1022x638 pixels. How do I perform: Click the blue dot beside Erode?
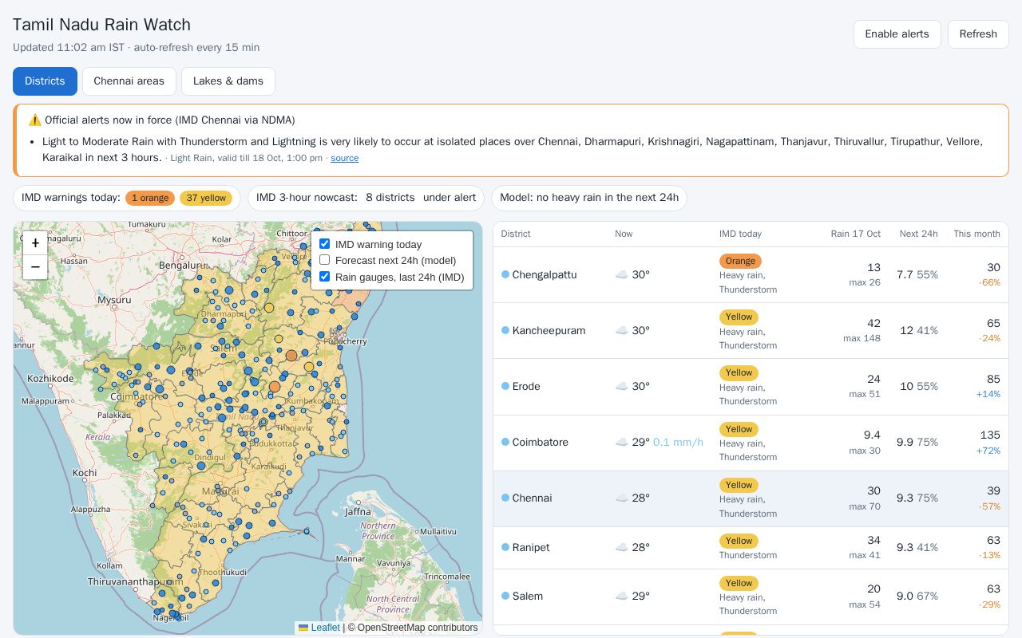click(x=505, y=386)
